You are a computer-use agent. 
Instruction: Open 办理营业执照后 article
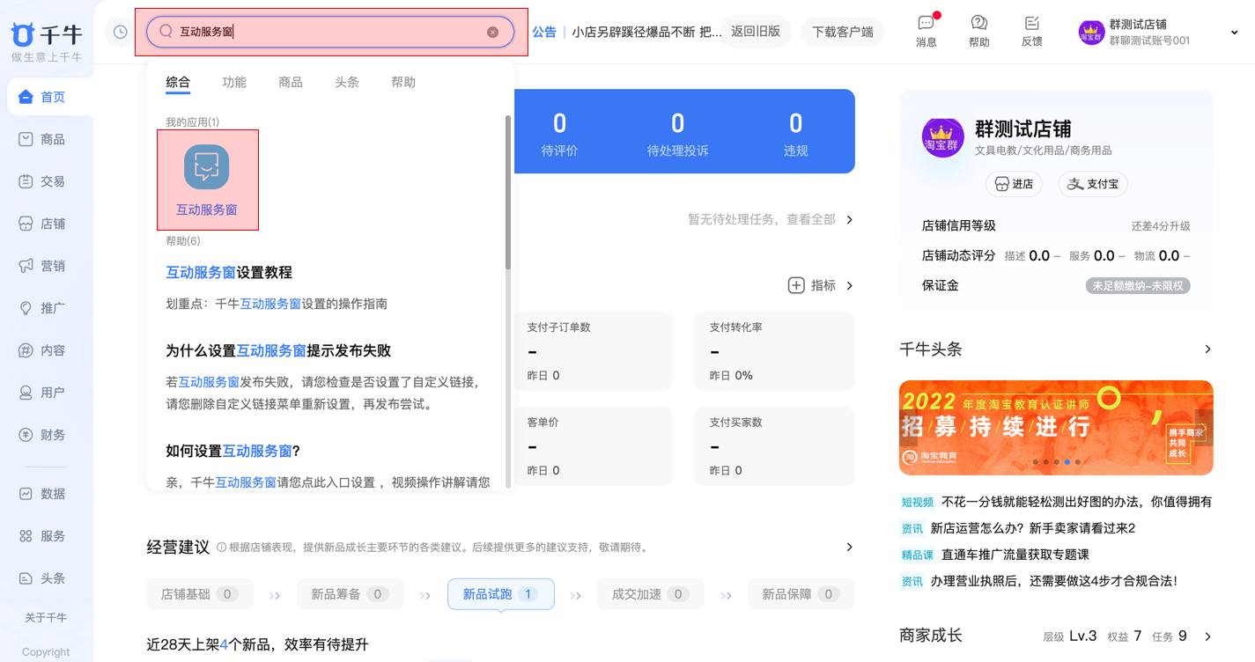tap(1054, 581)
